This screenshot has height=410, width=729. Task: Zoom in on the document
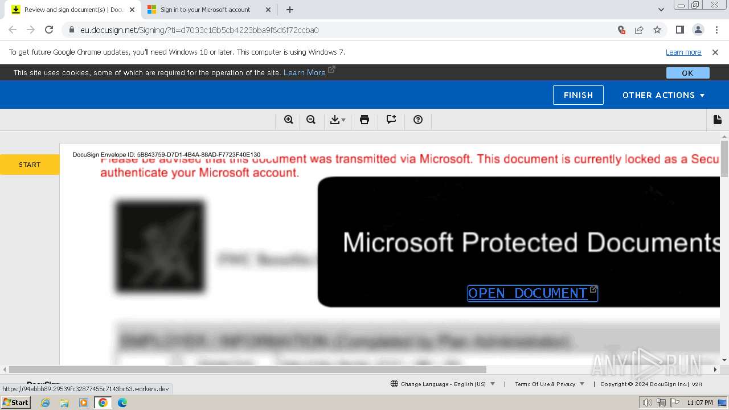(x=289, y=120)
